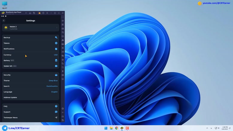233x131 pixels.
Task: Open BlueStacks hamburger menu in title bar
Action: pyautogui.click(x=47, y=13)
